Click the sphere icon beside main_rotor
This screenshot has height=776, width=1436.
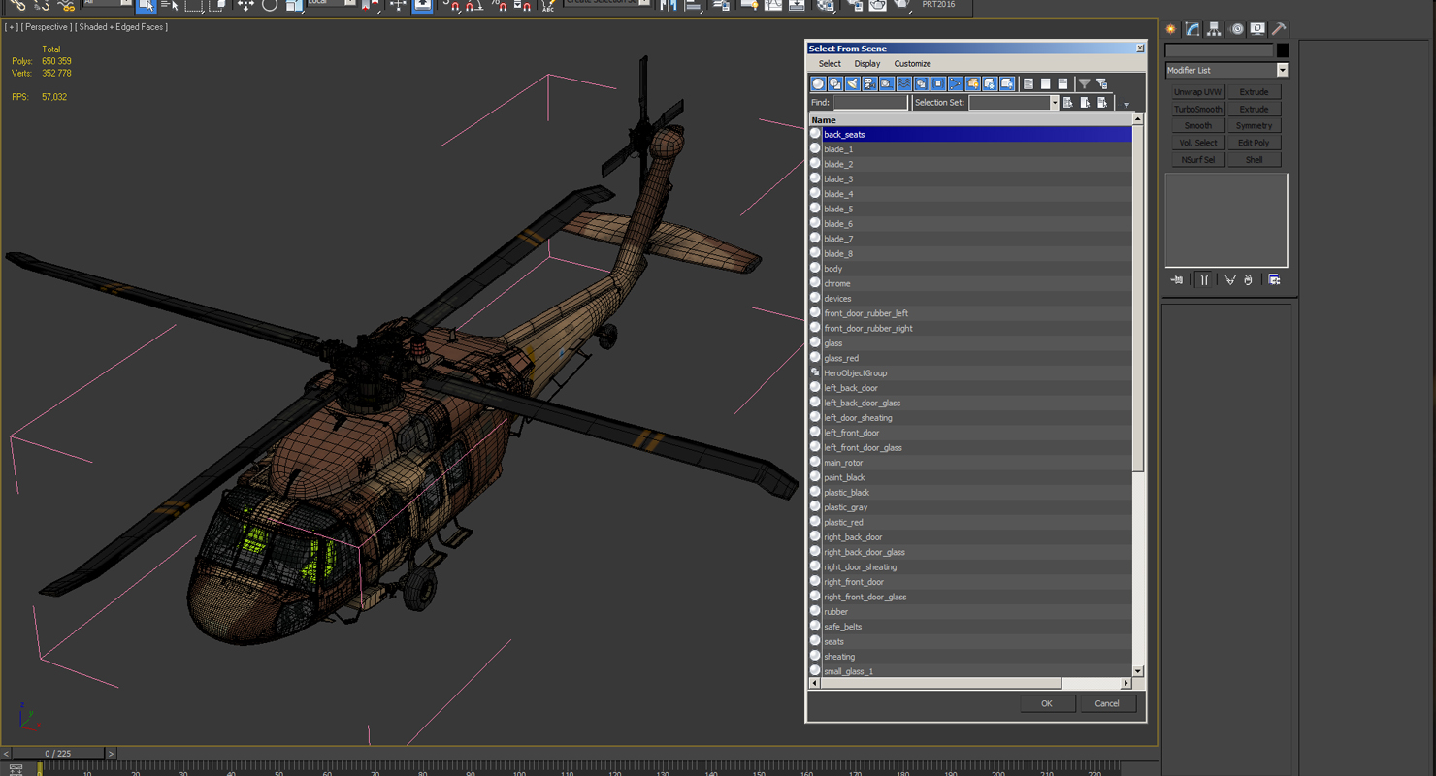(x=815, y=462)
